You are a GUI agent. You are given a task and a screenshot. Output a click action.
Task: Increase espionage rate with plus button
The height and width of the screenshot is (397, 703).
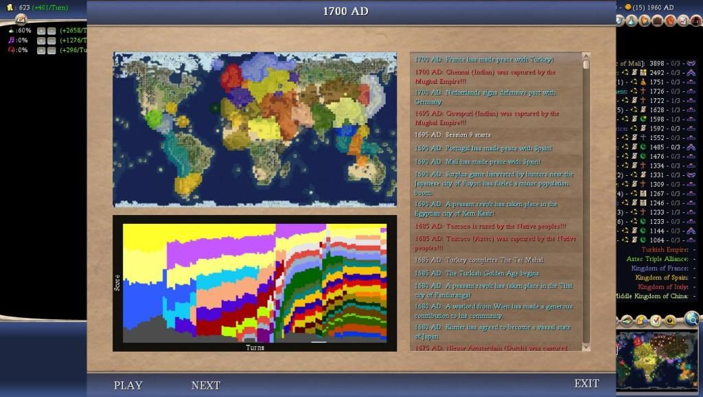click(41, 50)
